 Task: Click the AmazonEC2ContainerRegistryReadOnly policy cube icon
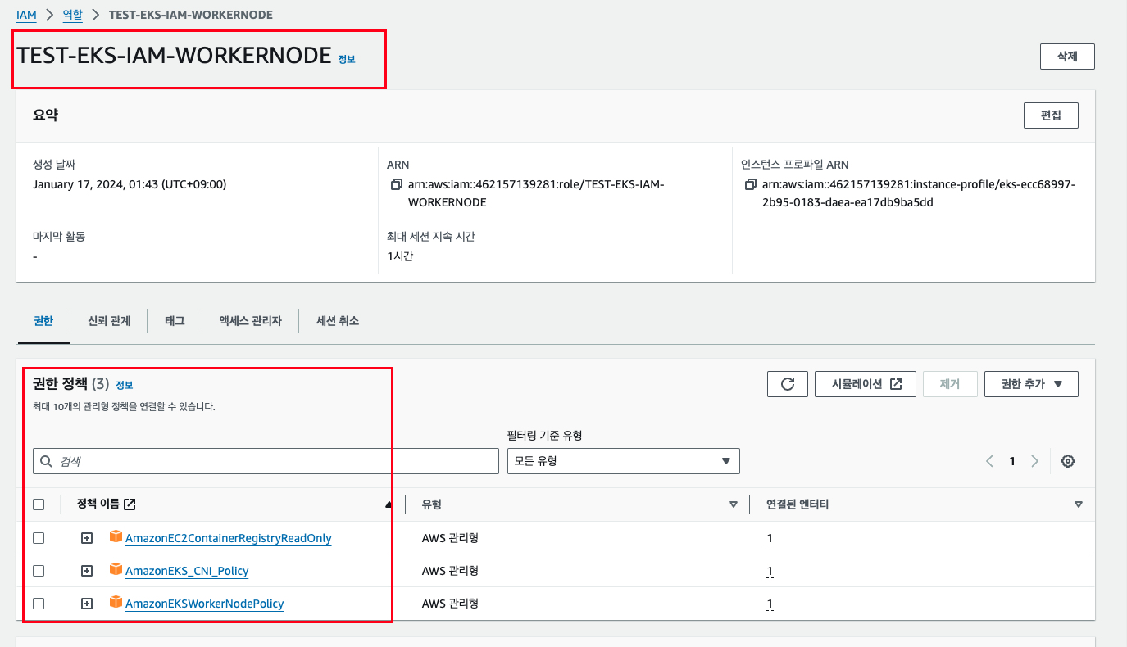click(116, 537)
